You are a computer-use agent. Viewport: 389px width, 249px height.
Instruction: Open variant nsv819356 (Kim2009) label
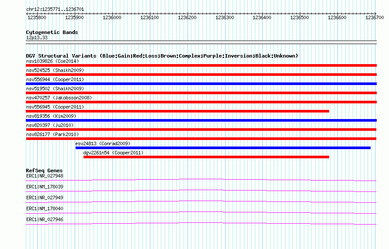point(51,116)
